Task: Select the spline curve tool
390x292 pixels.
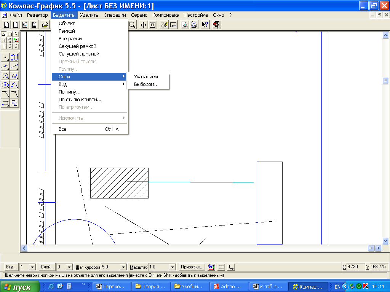Action: coord(14,85)
